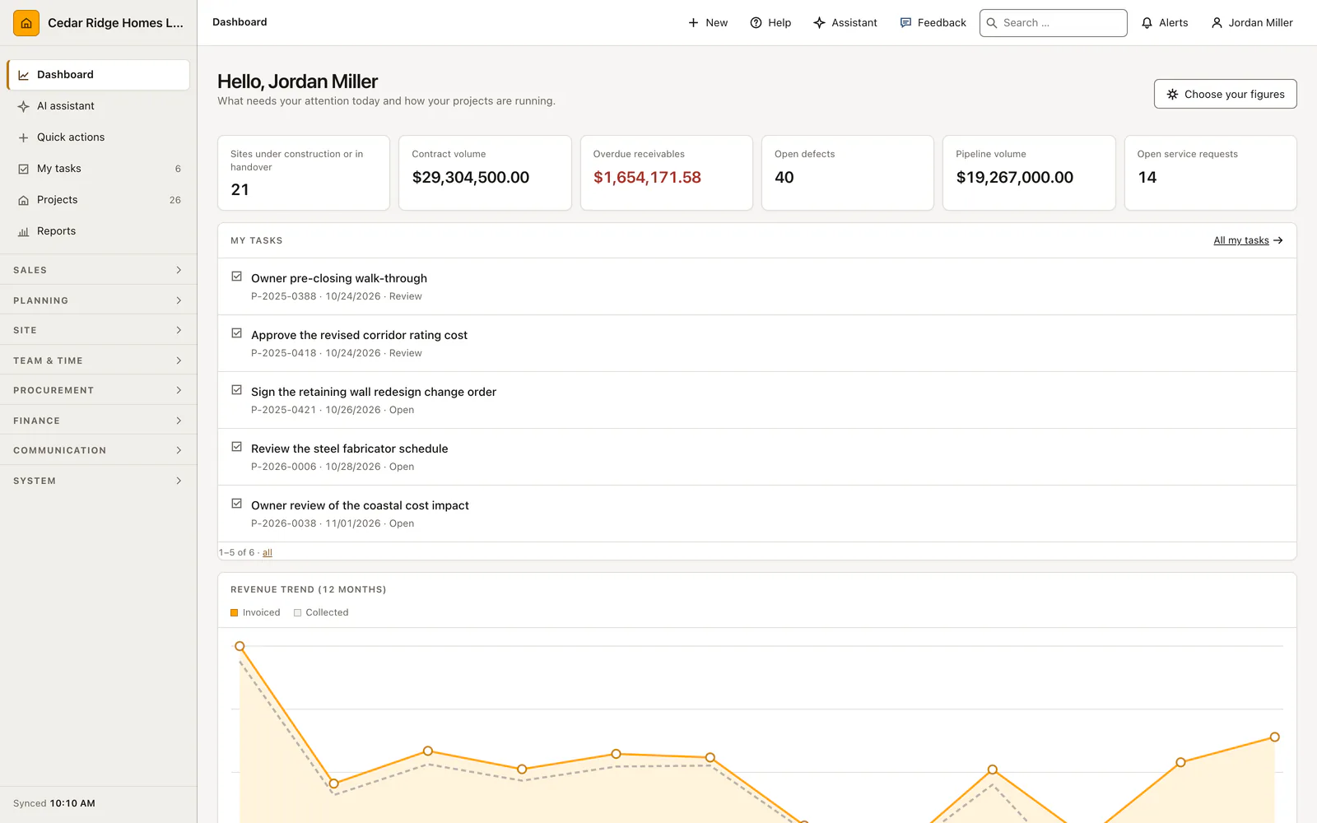
Task: Check off Owner pre-closing walk-through task
Action: point(237,277)
